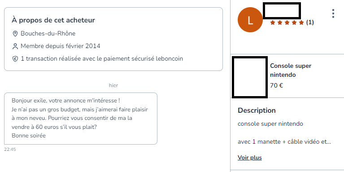The height and width of the screenshot is (172, 344).
Task: Click the member profile person icon
Action: pos(15,46)
